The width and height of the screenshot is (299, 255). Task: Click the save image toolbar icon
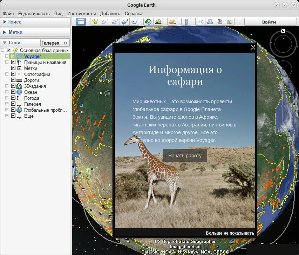[x=220, y=22]
